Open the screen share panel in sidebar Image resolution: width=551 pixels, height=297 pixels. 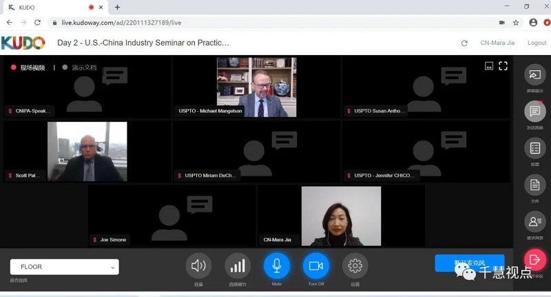tap(534, 75)
